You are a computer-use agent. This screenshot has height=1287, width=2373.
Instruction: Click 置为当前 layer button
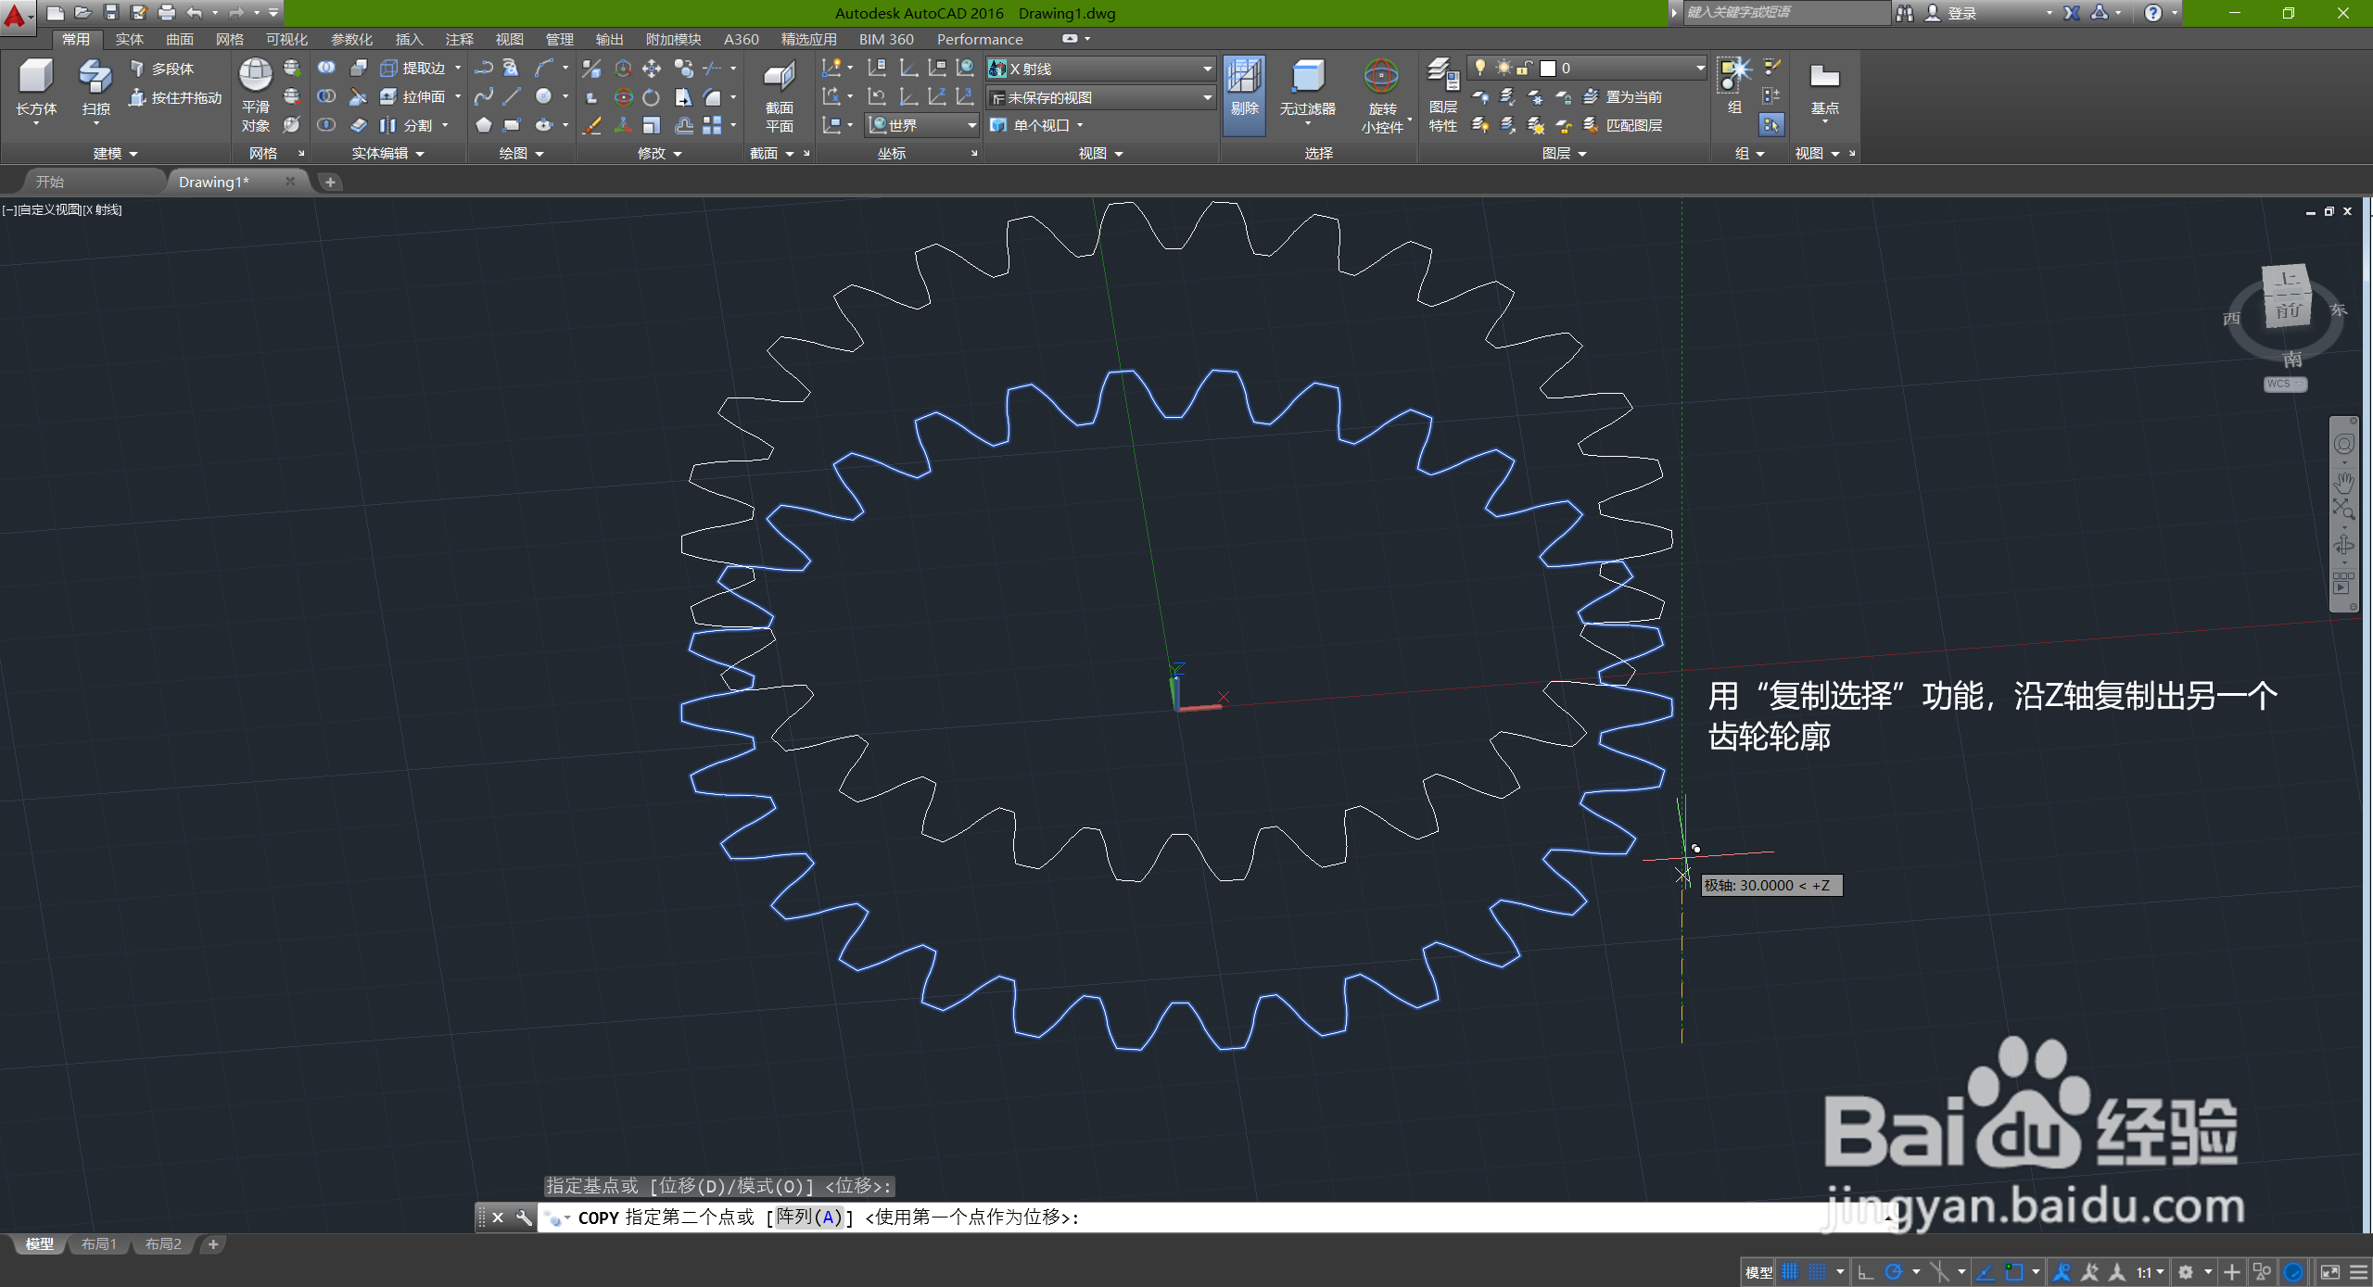coord(1633,96)
